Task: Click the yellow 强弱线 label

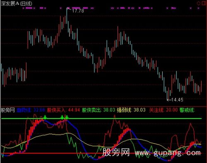Action: coord(125,110)
